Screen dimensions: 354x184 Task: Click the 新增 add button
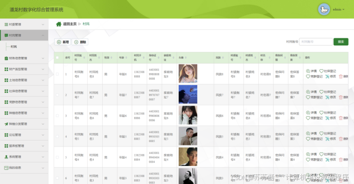pyautogui.click(x=63, y=42)
